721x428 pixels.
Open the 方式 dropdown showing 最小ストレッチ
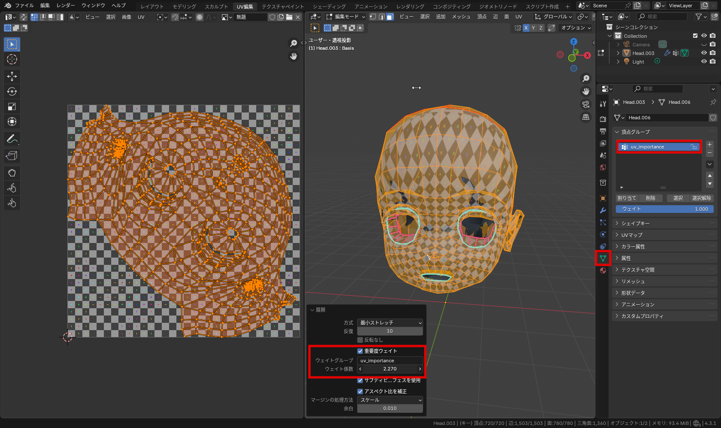pos(390,322)
